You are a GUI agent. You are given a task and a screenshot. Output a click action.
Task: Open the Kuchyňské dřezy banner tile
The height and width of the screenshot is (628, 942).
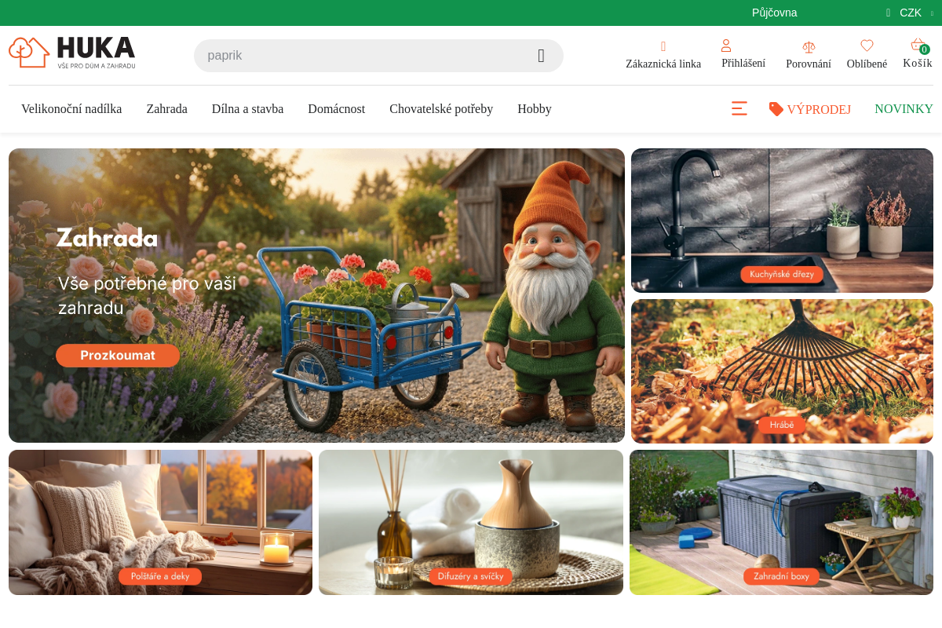[782, 221]
